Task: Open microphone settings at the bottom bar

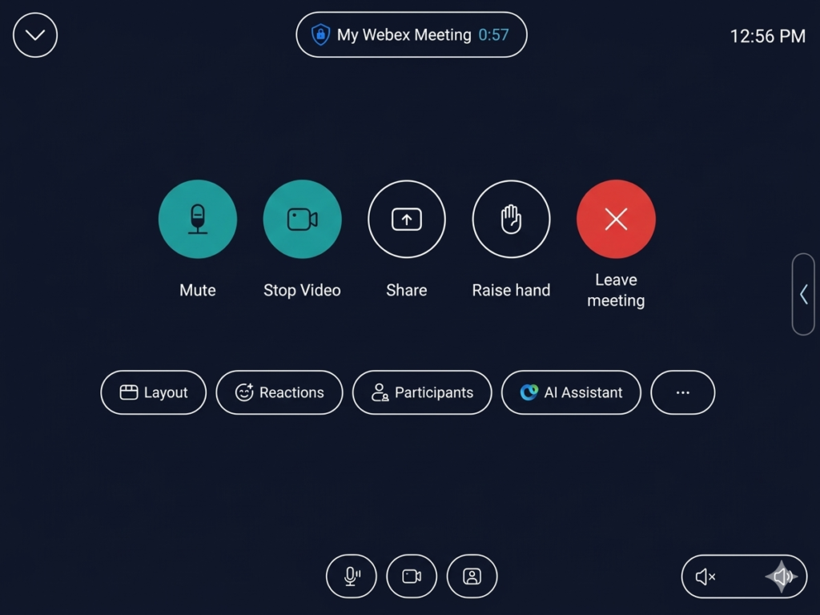Action: [x=351, y=577]
